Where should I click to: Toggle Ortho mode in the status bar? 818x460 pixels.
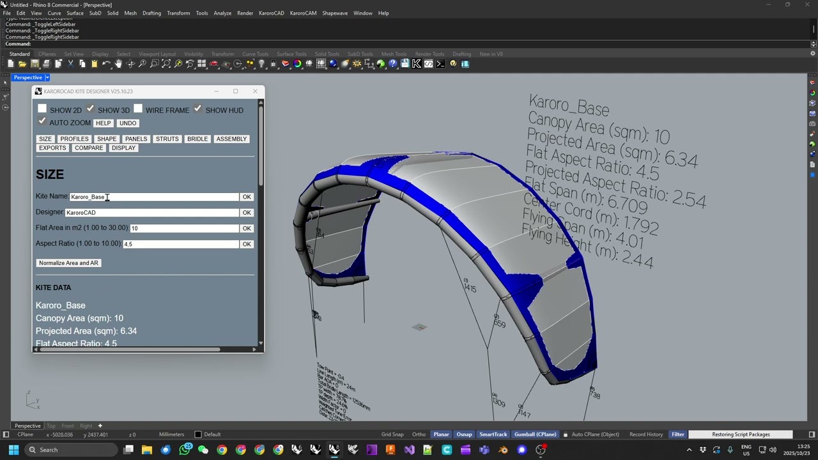pyautogui.click(x=419, y=434)
